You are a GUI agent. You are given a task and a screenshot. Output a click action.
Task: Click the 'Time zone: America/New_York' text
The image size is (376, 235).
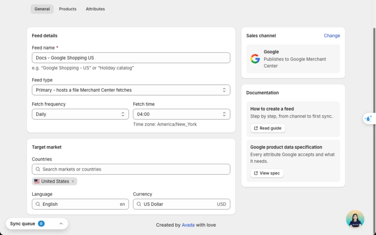pos(165,124)
